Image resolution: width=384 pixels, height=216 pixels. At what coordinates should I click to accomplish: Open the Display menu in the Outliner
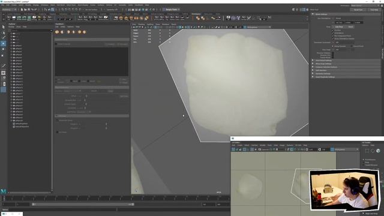coord(11,26)
